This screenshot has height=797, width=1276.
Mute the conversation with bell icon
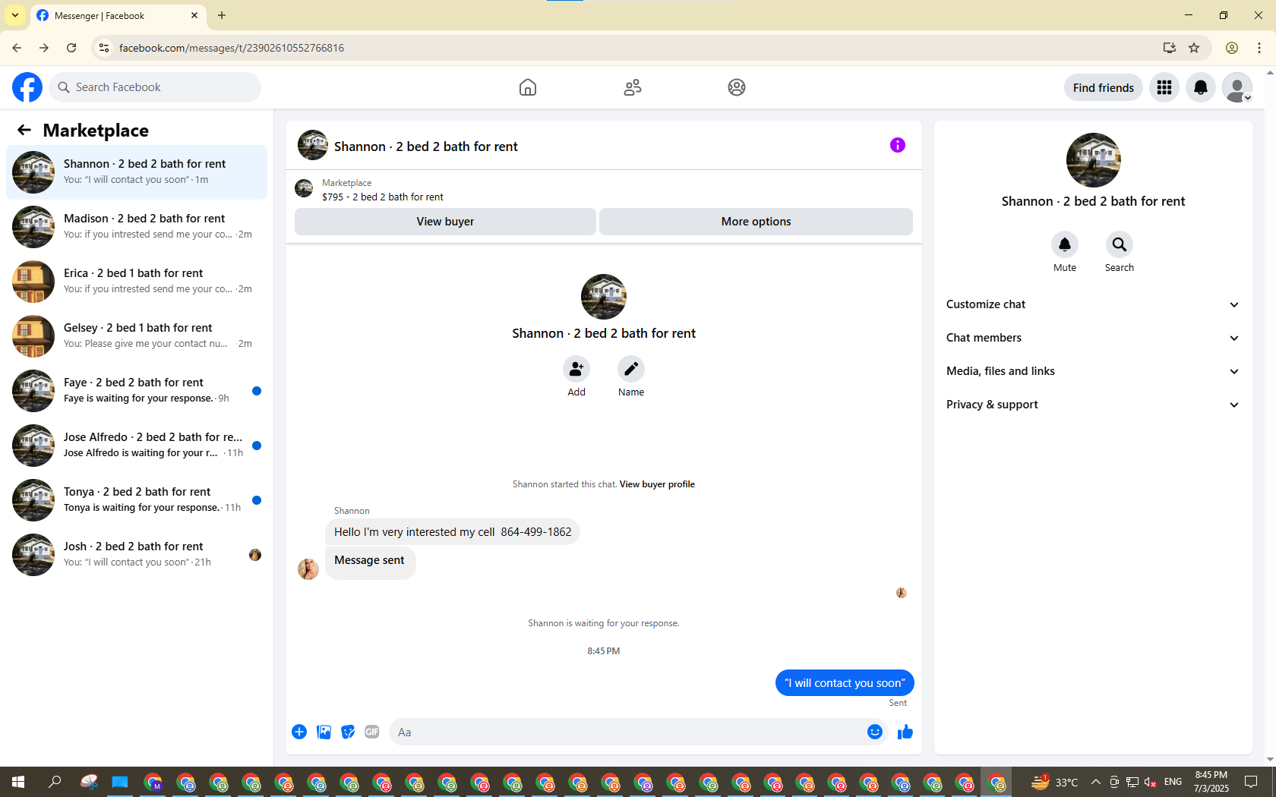click(x=1065, y=244)
